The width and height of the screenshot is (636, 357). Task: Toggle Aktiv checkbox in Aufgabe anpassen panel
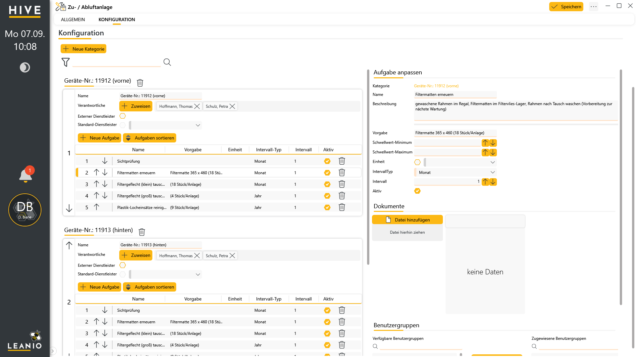[x=417, y=191]
